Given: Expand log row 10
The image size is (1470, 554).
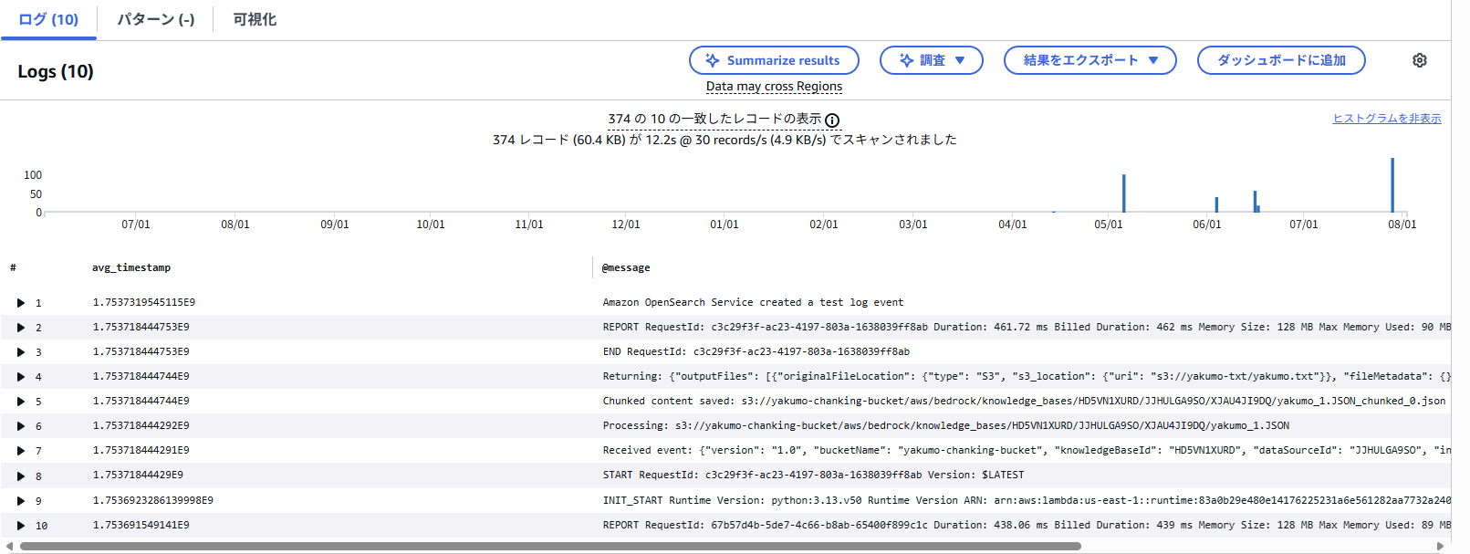Looking at the screenshot, I should click(20, 526).
